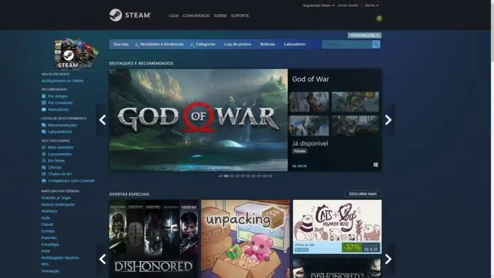This screenshot has width=494, height=278.
Task: Open Acesso Antecipado genre link
Action: [58, 204]
